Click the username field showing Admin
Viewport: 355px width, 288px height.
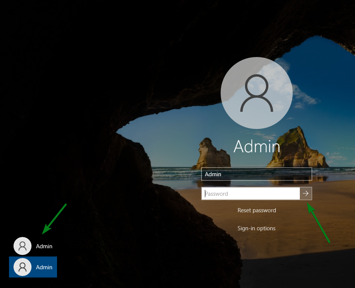[257, 174]
